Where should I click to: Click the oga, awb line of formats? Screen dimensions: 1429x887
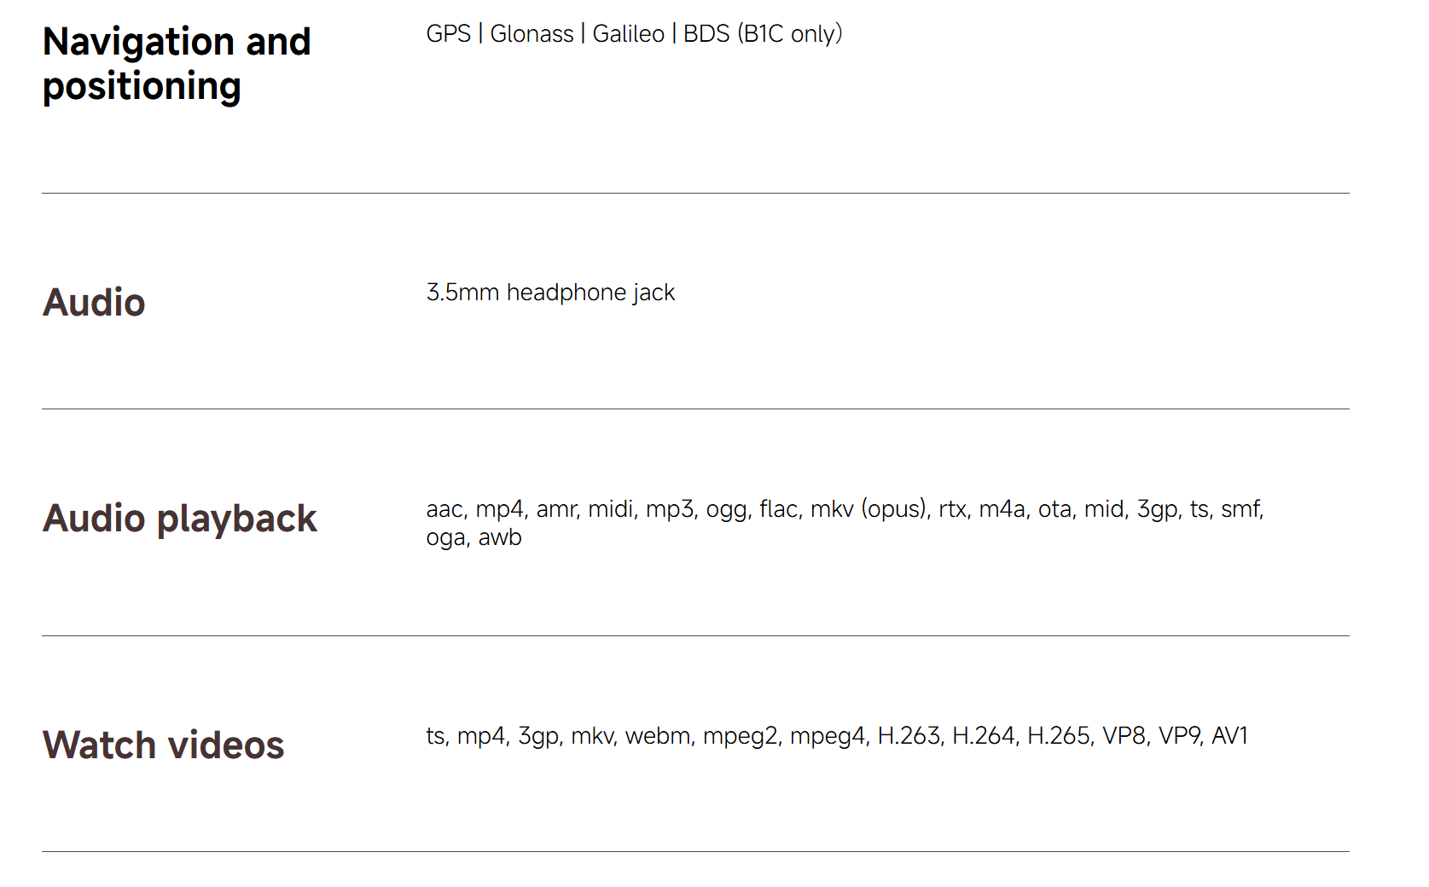[474, 538]
